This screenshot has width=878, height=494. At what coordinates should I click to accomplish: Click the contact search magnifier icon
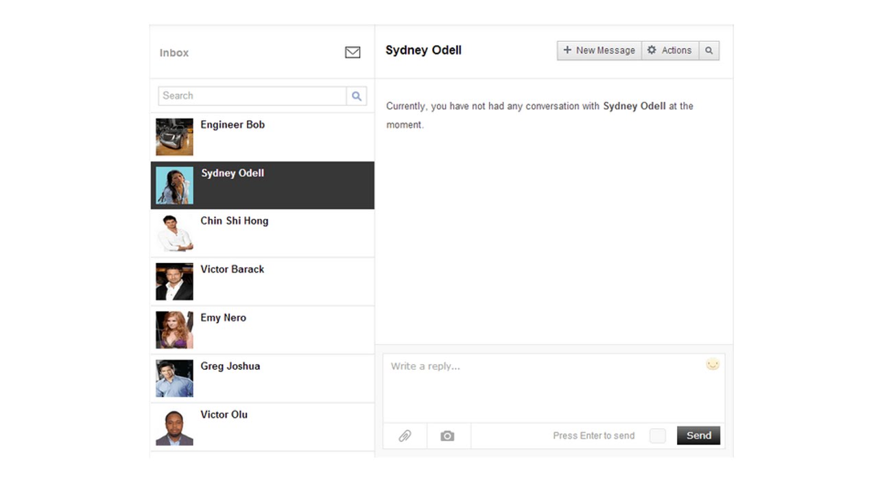pos(357,96)
